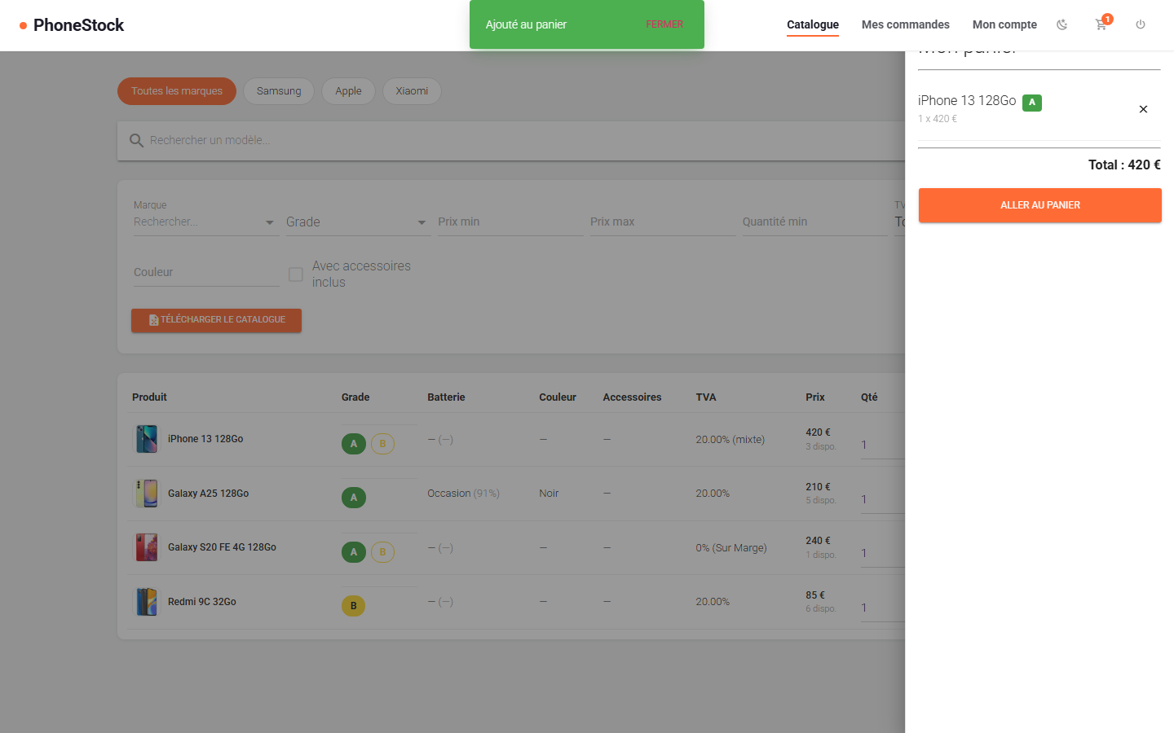Click the ALLER AU PANIER button
Image resolution: width=1174 pixels, height=733 pixels.
1040,205
